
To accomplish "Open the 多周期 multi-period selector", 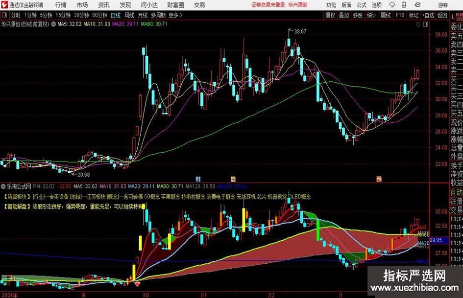I will pos(158,15).
